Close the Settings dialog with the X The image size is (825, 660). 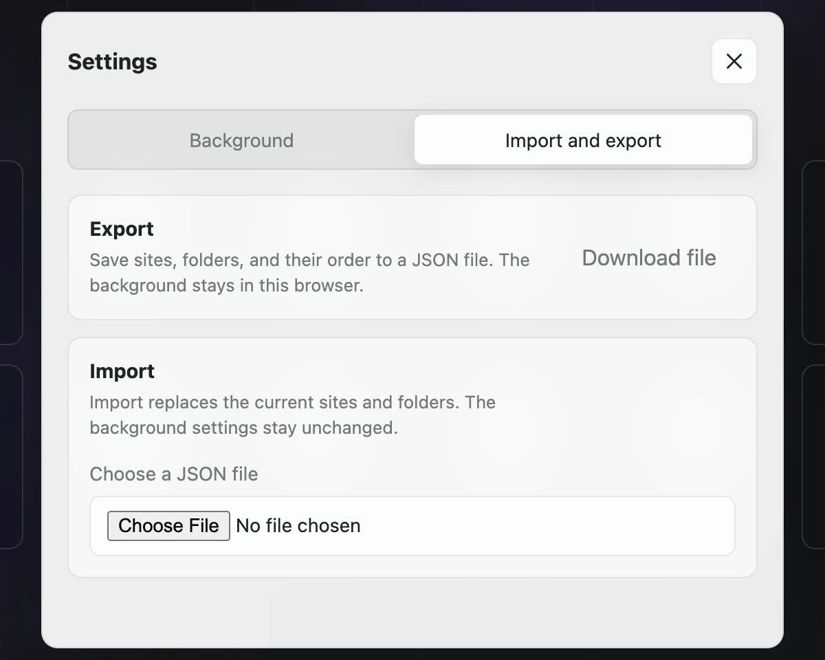[x=734, y=61]
